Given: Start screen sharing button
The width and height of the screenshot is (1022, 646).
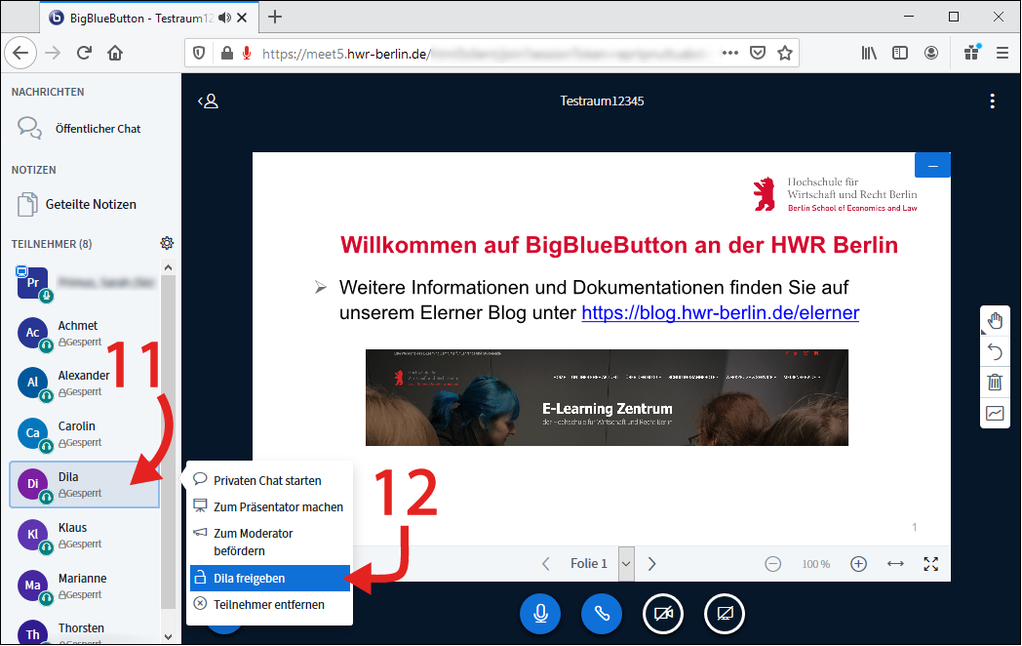Looking at the screenshot, I should coord(725,614).
